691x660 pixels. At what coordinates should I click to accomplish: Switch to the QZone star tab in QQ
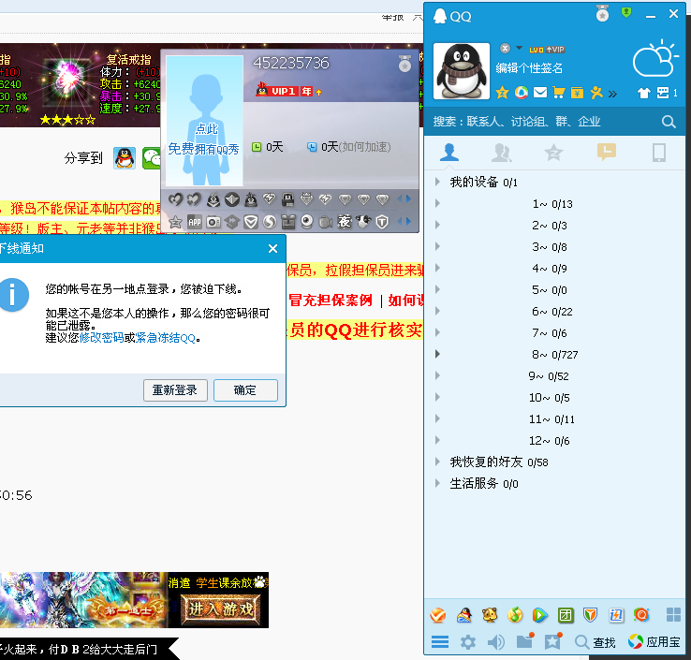(553, 153)
